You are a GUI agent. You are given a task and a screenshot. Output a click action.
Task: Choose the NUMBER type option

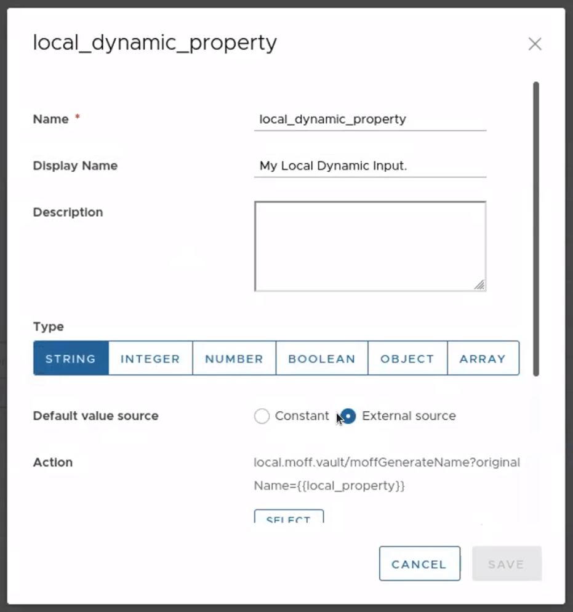[x=234, y=359]
